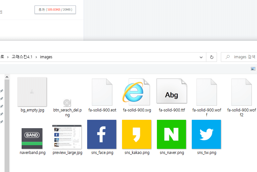Click the 추가 file attach button
Image resolution: width=257 pixels, height=172 pixels.
(x=55, y=10)
